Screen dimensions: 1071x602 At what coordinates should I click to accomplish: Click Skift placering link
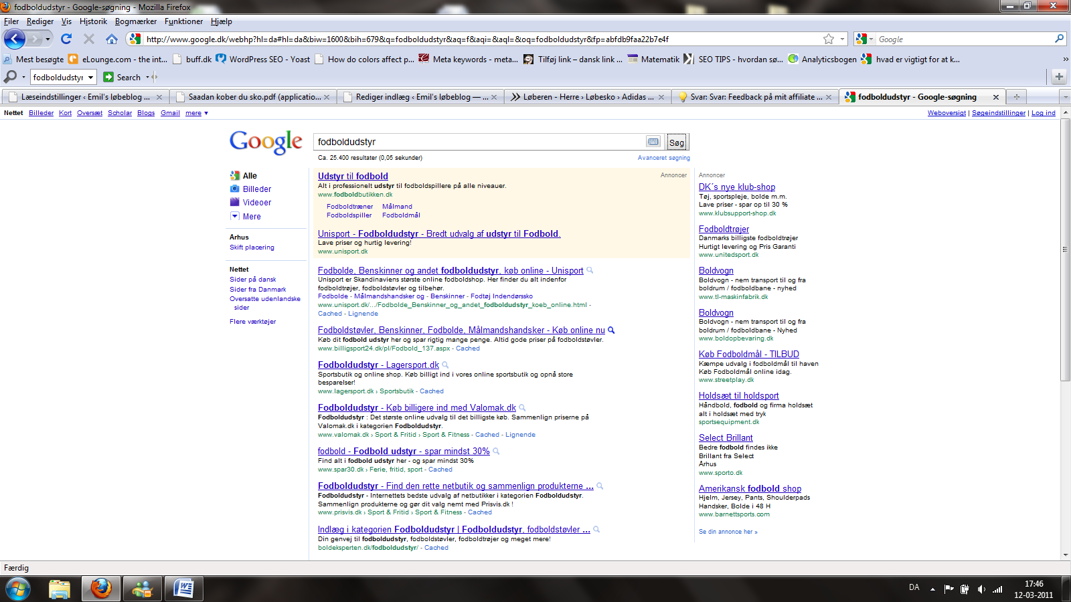point(252,247)
